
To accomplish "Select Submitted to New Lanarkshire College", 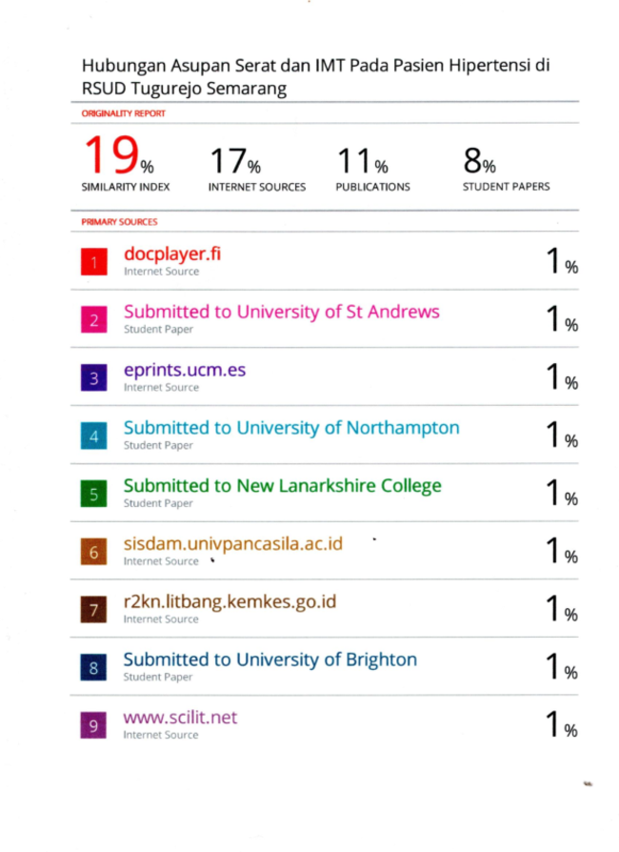I will click(x=282, y=486).
